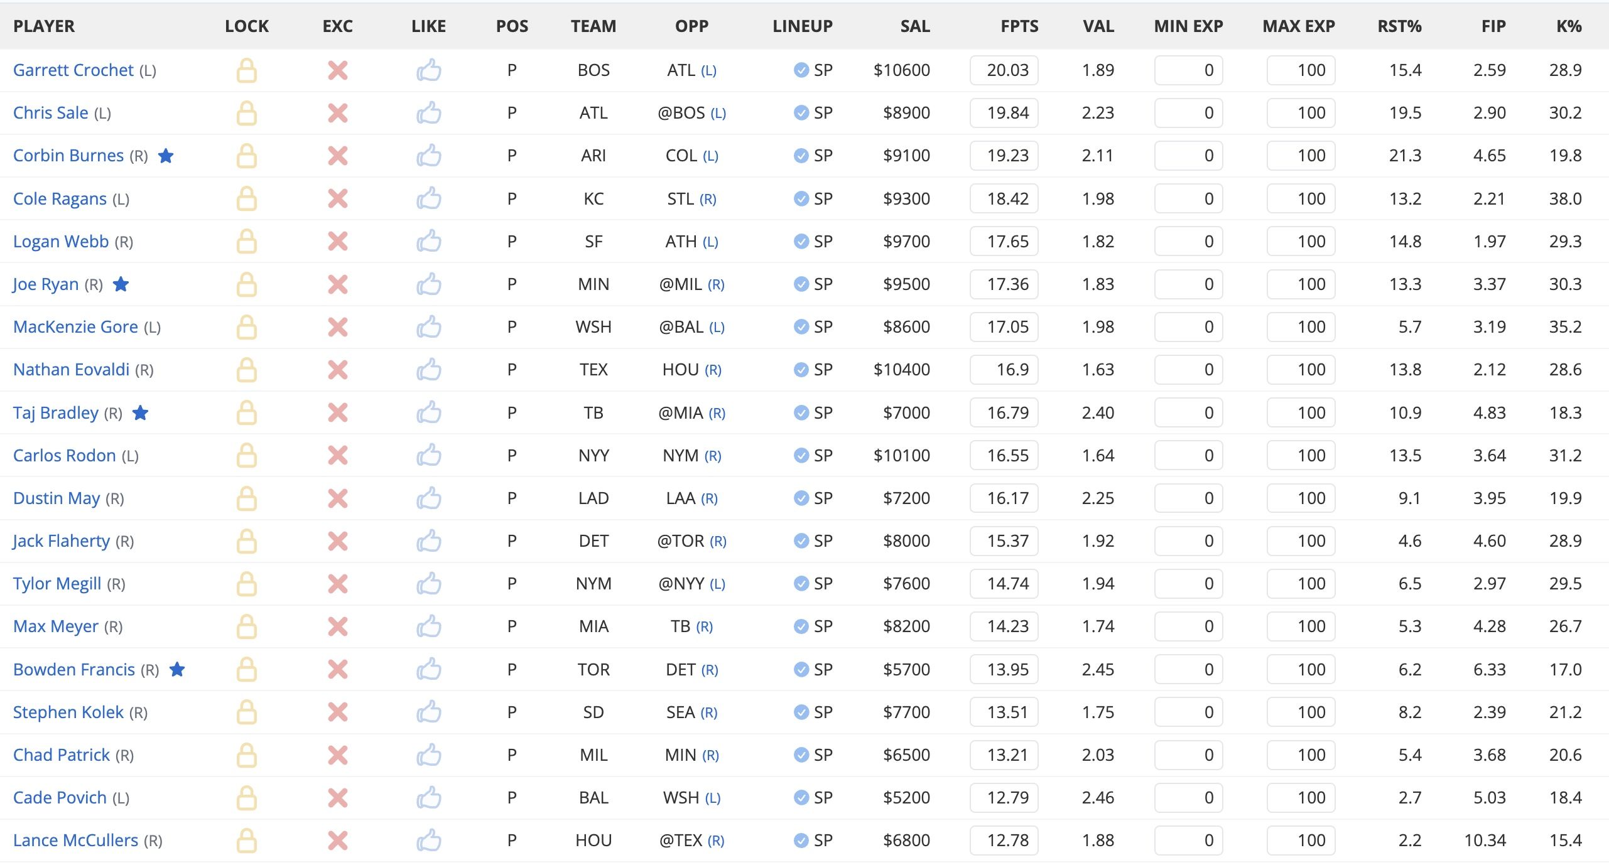Click the @BOS opponent for Chris Sale
The width and height of the screenshot is (1609, 865).
(x=681, y=113)
